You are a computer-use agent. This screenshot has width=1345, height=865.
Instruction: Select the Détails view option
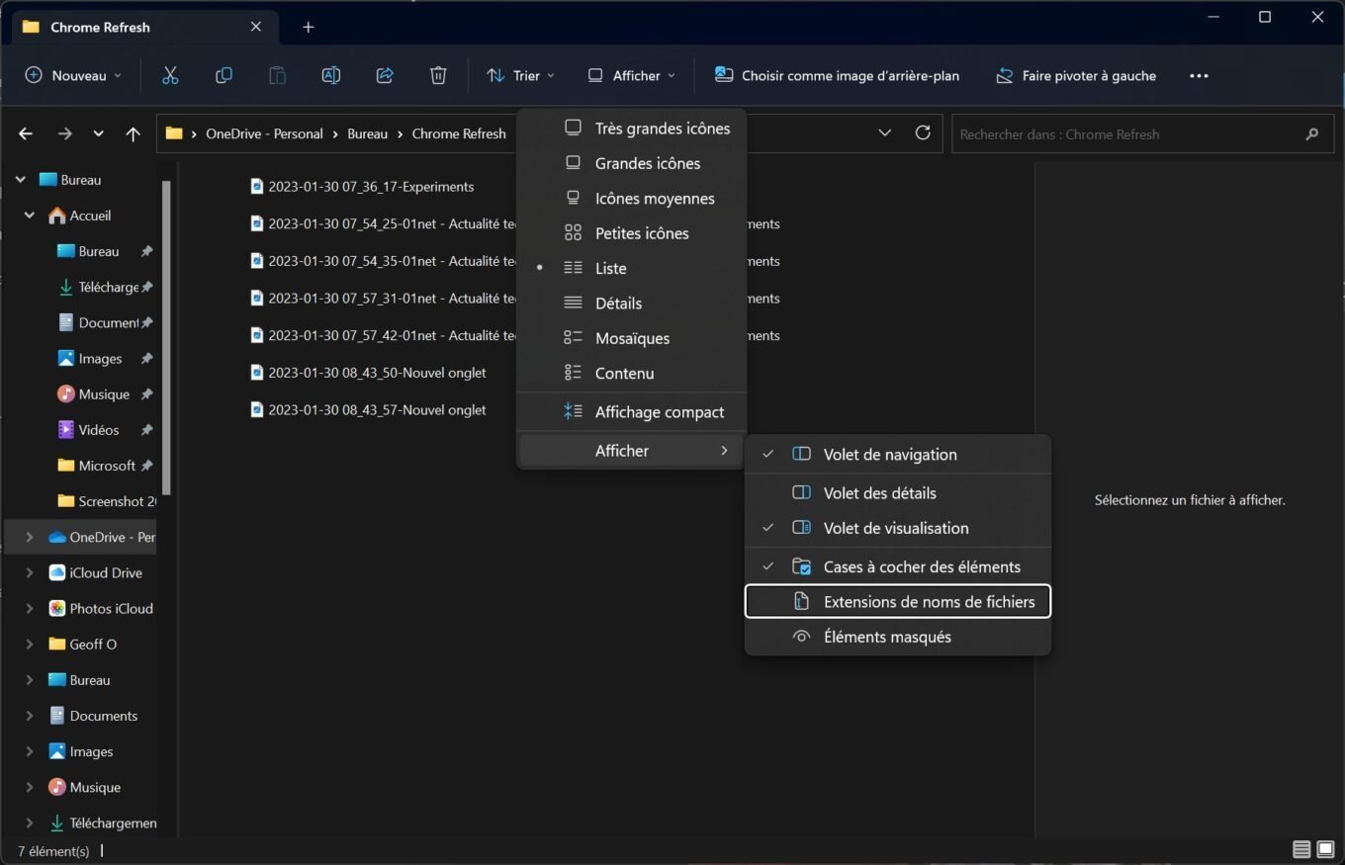click(631, 303)
